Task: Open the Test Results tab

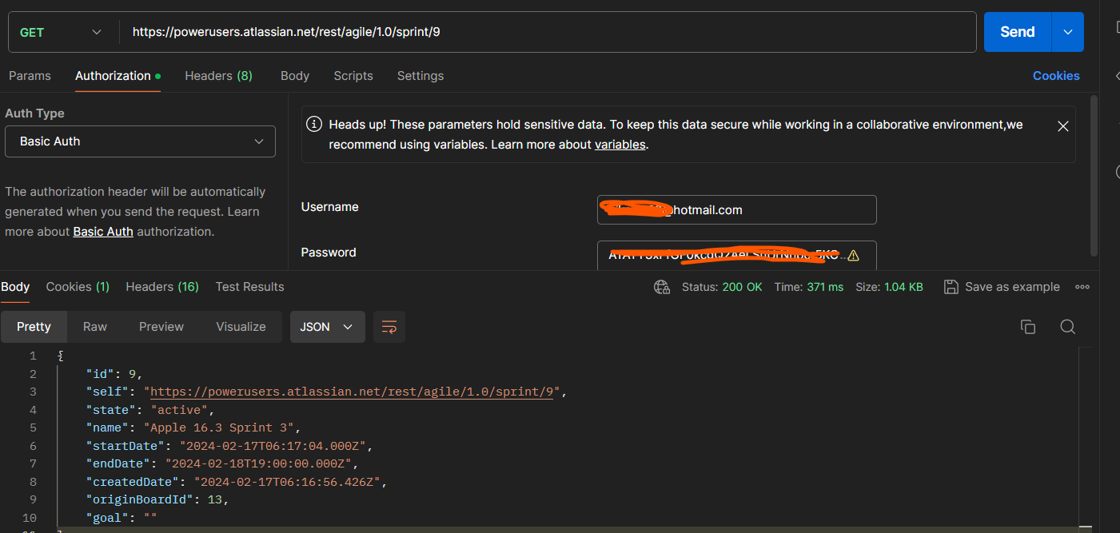Action: click(249, 287)
